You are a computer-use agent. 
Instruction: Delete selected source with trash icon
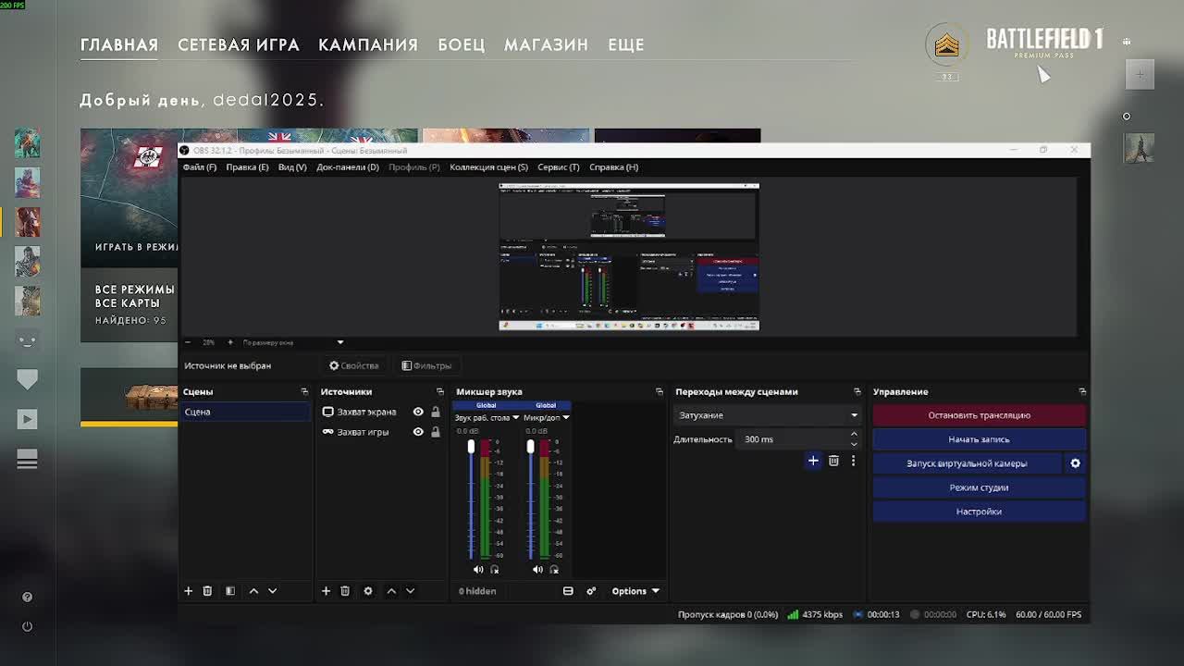(345, 591)
